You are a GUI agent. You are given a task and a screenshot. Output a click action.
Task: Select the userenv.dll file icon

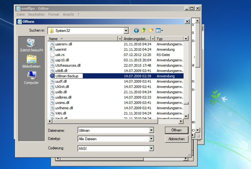pyautogui.click(x=52, y=44)
